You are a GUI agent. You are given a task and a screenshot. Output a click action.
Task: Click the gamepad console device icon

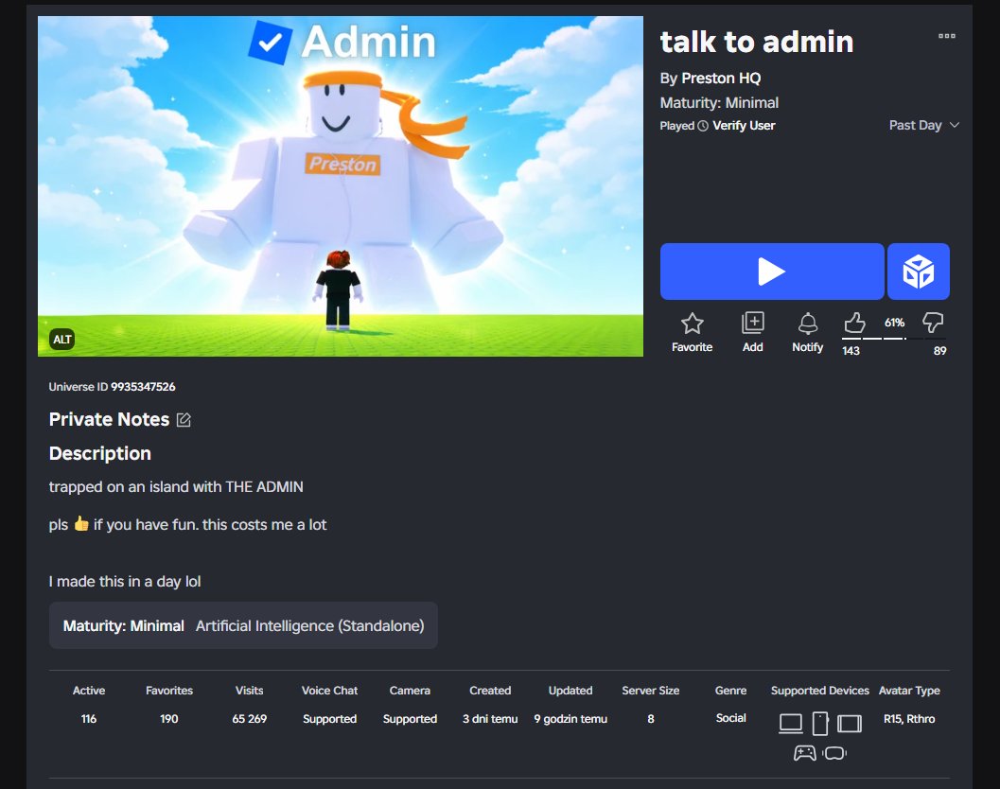click(x=805, y=753)
